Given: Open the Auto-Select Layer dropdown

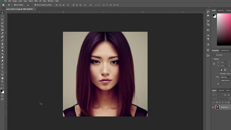Looking at the screenshot, I should [29, 5].
